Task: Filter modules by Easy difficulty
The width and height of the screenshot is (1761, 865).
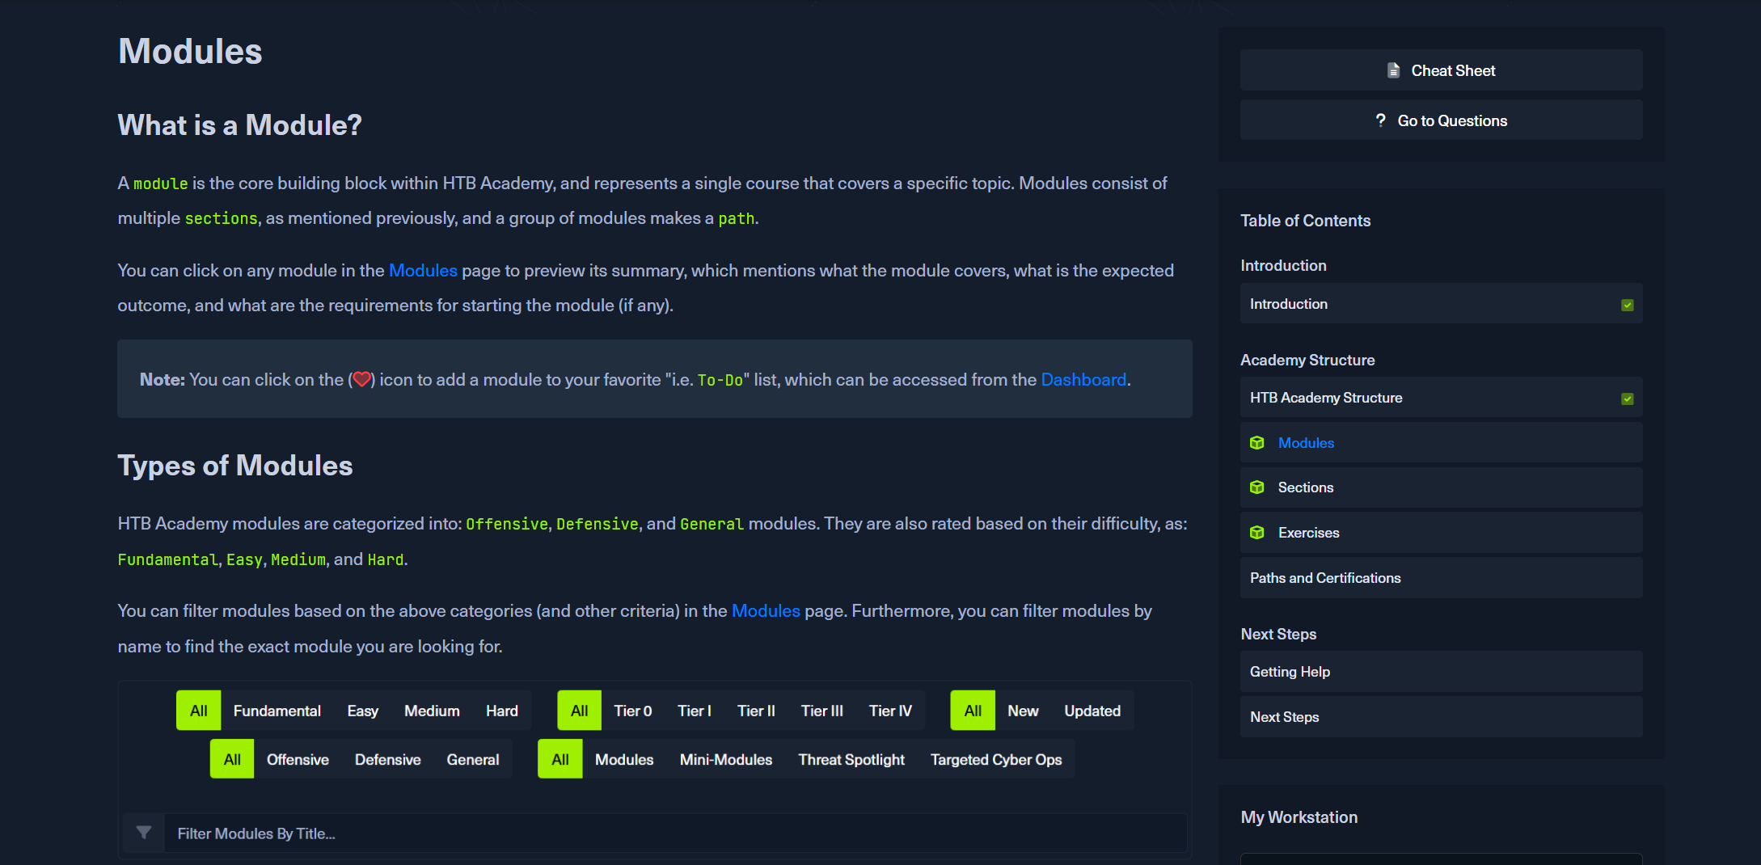Action: click(362, 711)
